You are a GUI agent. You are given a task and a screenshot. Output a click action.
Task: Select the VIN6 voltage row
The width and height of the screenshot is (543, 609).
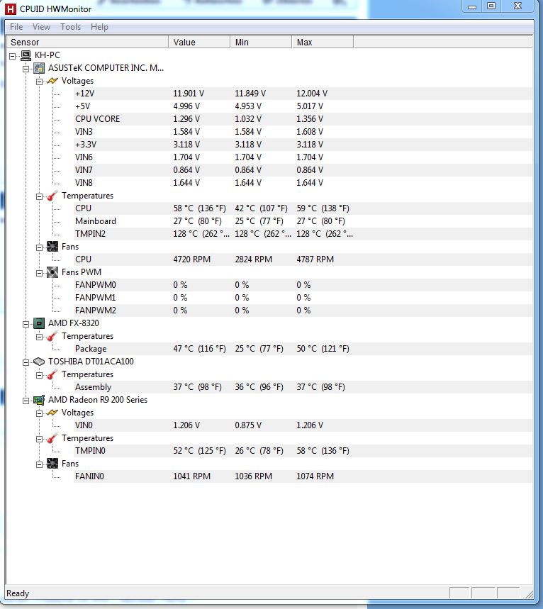(x=303, y=157)
